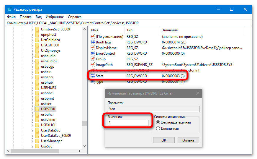Click the Значение input field
The image size is (257, 159).
tap(128, 123)
